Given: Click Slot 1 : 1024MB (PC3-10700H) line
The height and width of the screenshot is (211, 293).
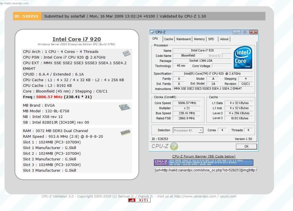Looking at the screenshot, I should [52, 142].
